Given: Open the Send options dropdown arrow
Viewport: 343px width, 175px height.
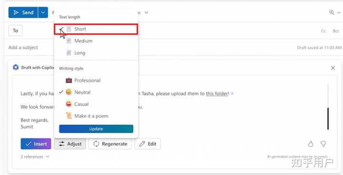Looking at the screenshot, I should tap(43, 12).
